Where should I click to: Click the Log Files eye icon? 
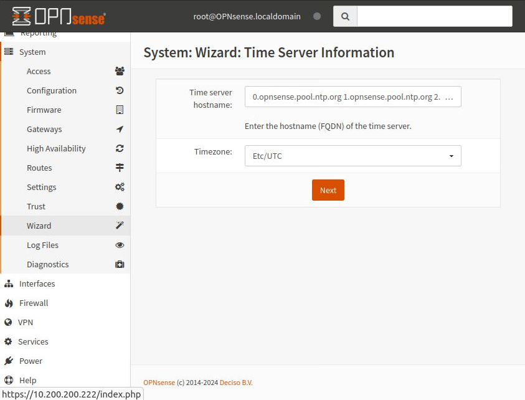120,245
